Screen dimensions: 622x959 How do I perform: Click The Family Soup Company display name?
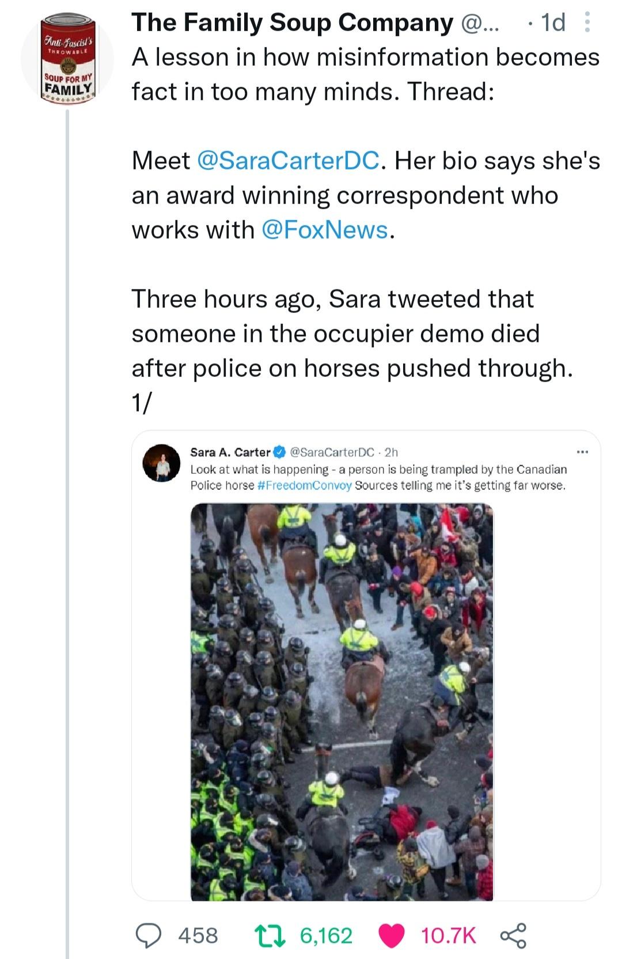click(292, 23)
